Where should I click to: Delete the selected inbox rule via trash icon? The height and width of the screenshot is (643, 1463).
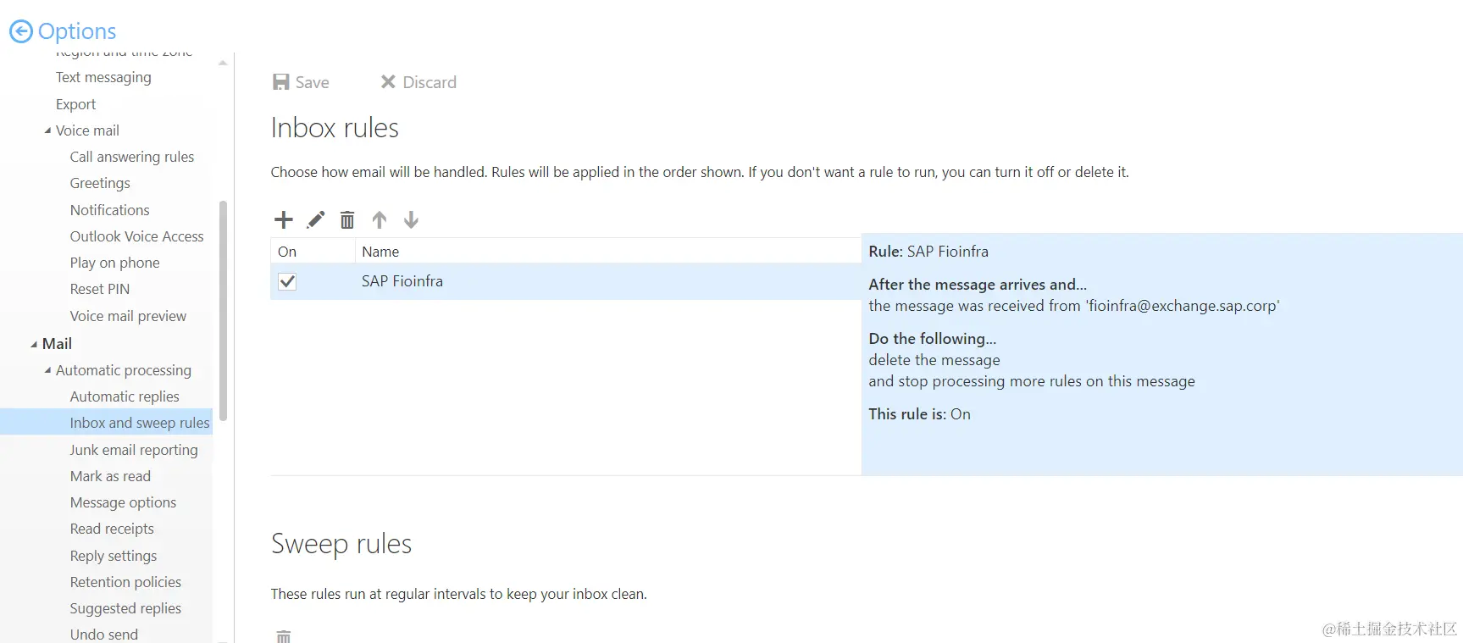pyautogui.click(x=347, y=220)
